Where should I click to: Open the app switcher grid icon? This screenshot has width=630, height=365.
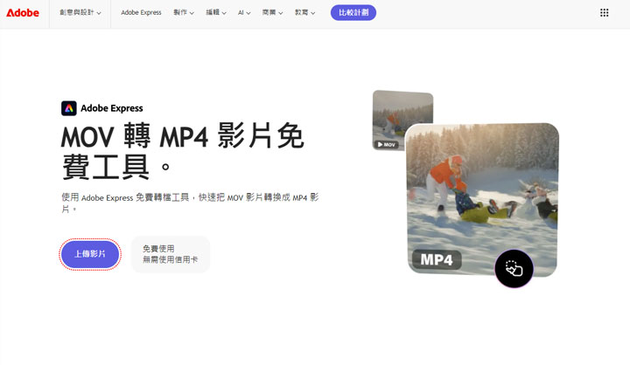pyautogui.click(x=604, y=13)
